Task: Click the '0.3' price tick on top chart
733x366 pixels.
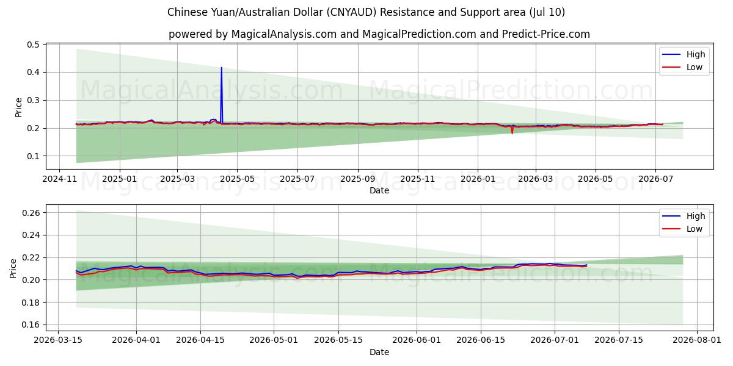Action: pos(34,100)
